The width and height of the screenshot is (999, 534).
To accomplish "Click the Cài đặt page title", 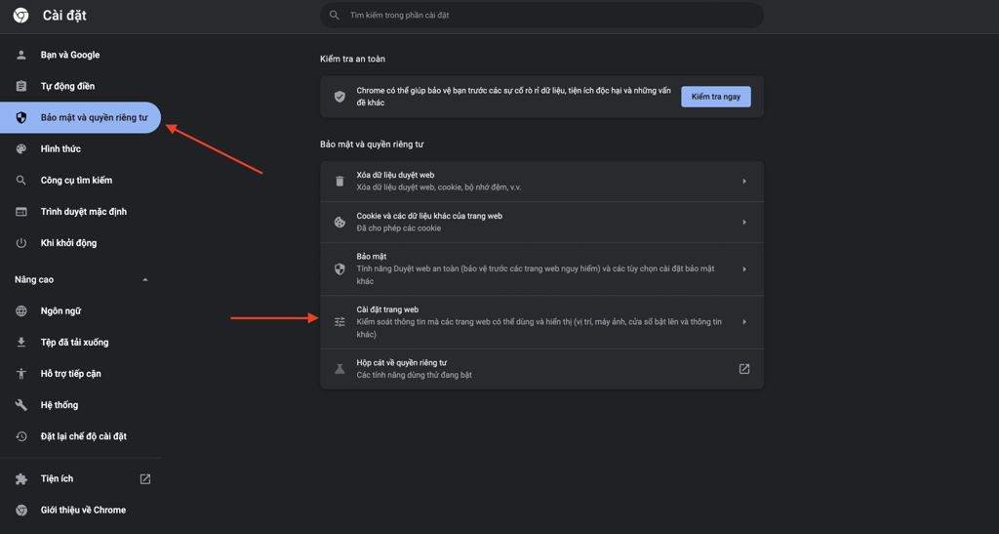I will point(64,16).
